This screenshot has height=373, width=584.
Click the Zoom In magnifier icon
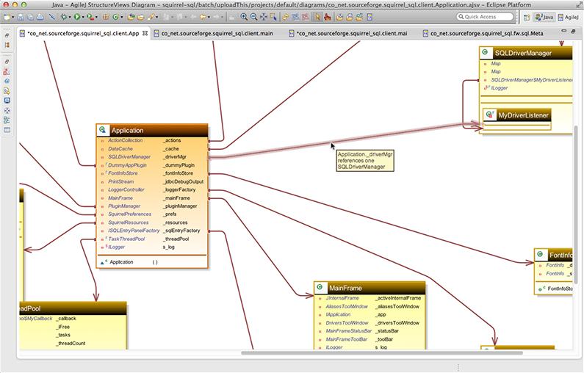244,17
